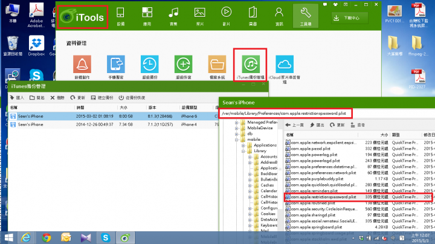Open the Device tab with phone icon

(x=120, y=16)
